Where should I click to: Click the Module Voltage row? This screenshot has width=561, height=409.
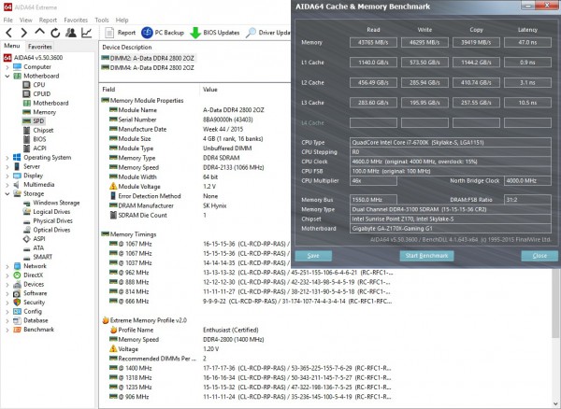tap(163, 187)
